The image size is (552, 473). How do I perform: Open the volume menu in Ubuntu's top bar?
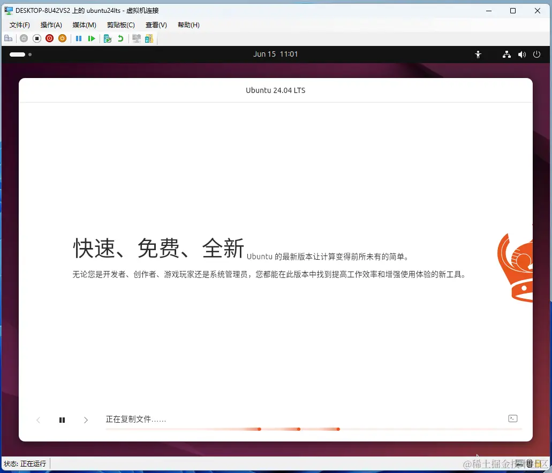point(521,54)
